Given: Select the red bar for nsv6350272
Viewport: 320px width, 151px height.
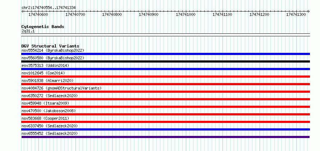Looking at the screenshot, I should [165, 99].
